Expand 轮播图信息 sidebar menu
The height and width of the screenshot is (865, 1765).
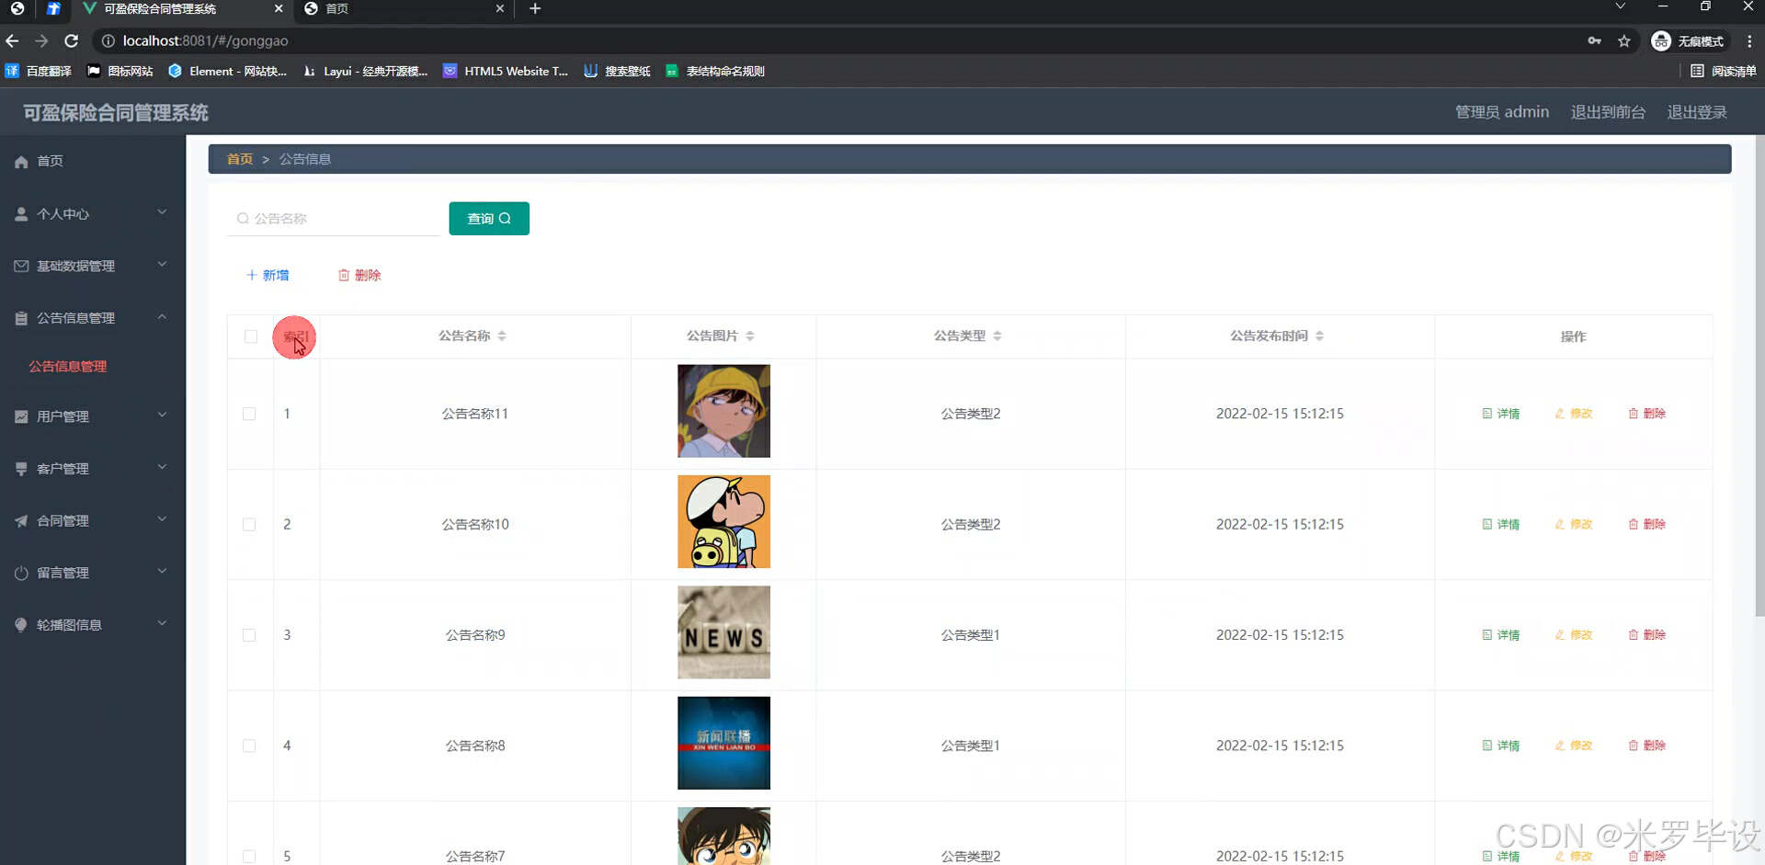92,625
